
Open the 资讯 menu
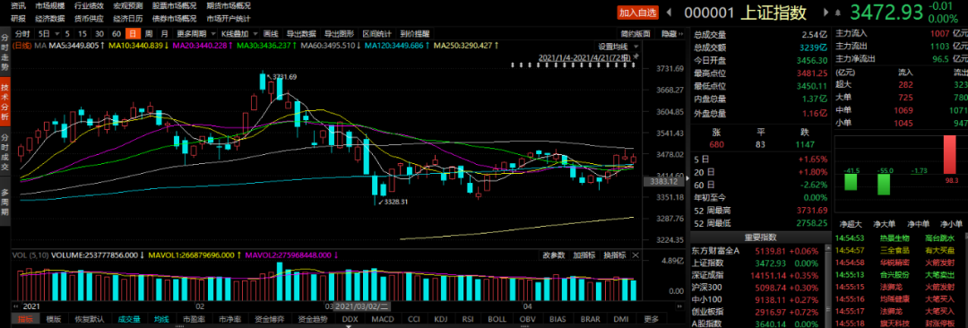click(x=18, y=5)
